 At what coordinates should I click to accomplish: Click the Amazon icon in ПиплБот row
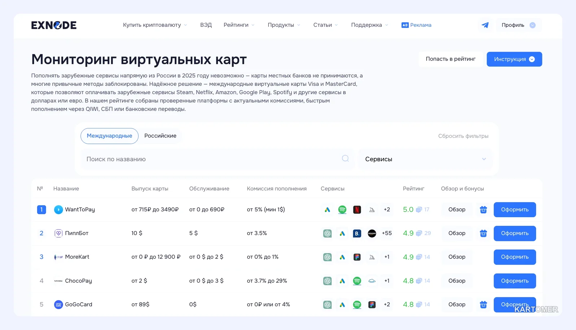coord(372,233)
